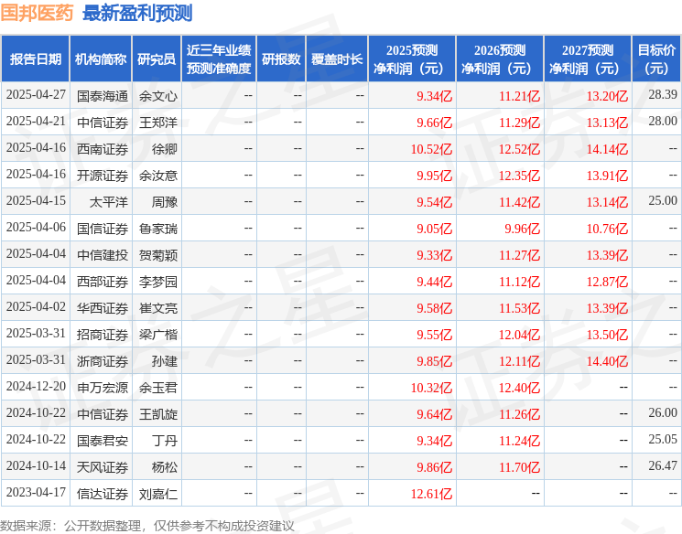The height and width of the screenshot is (534, 682).
Task: Click the 12.87亿 forecast value
Action: pyautogui.click(x=607, y=282)
